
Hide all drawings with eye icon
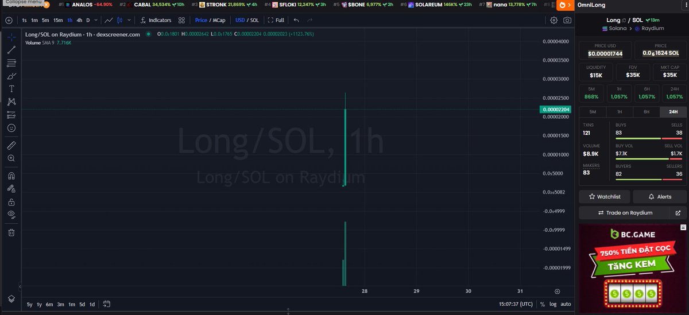pos(11,215)
